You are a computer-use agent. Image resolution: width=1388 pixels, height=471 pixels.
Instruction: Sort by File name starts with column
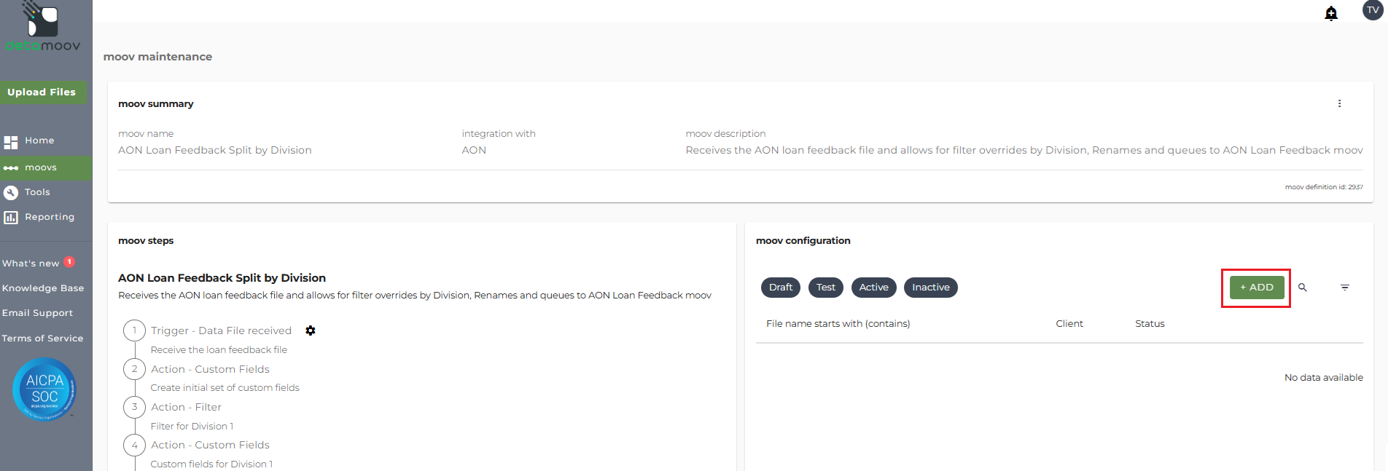click(838, 324)
